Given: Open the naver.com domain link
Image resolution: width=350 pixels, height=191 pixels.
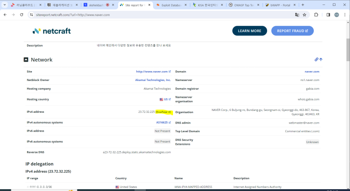Looking at the screenshot, I should pyautogui.click(x=312, y=72).
